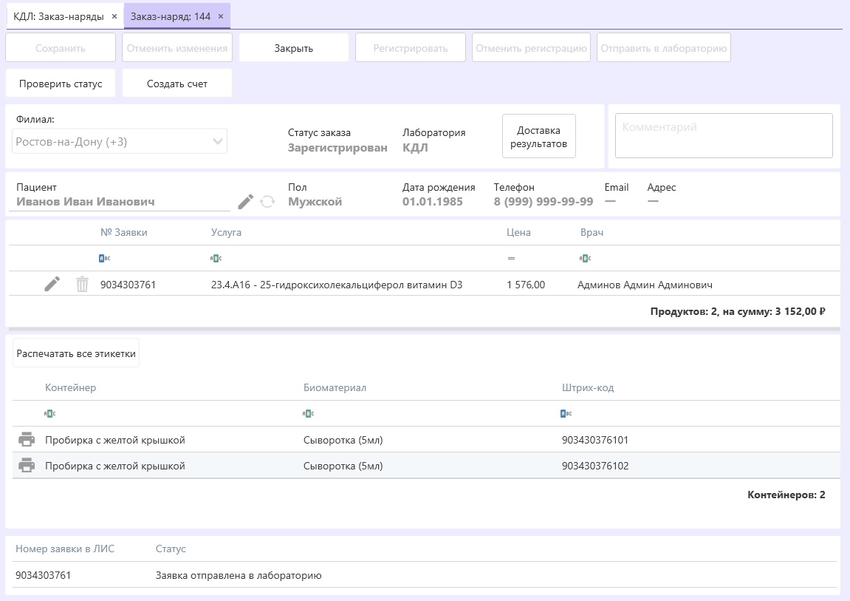The width and height of the screenshot is (850, 601).
Task: Open filter operator icon under Контейнер
Action: click(50, 413)
